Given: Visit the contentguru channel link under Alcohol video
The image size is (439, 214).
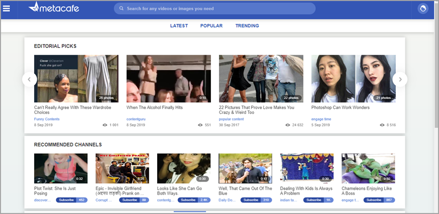Looking at the screenshot, I should tap(136, 119).
